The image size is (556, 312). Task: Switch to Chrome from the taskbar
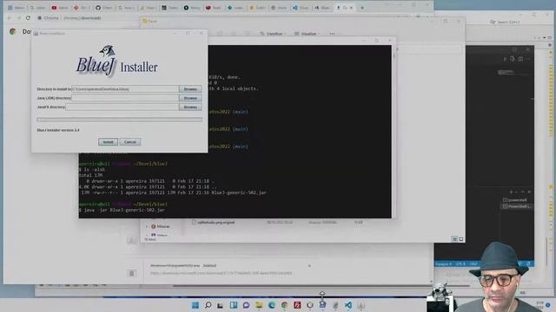[284, 305]
